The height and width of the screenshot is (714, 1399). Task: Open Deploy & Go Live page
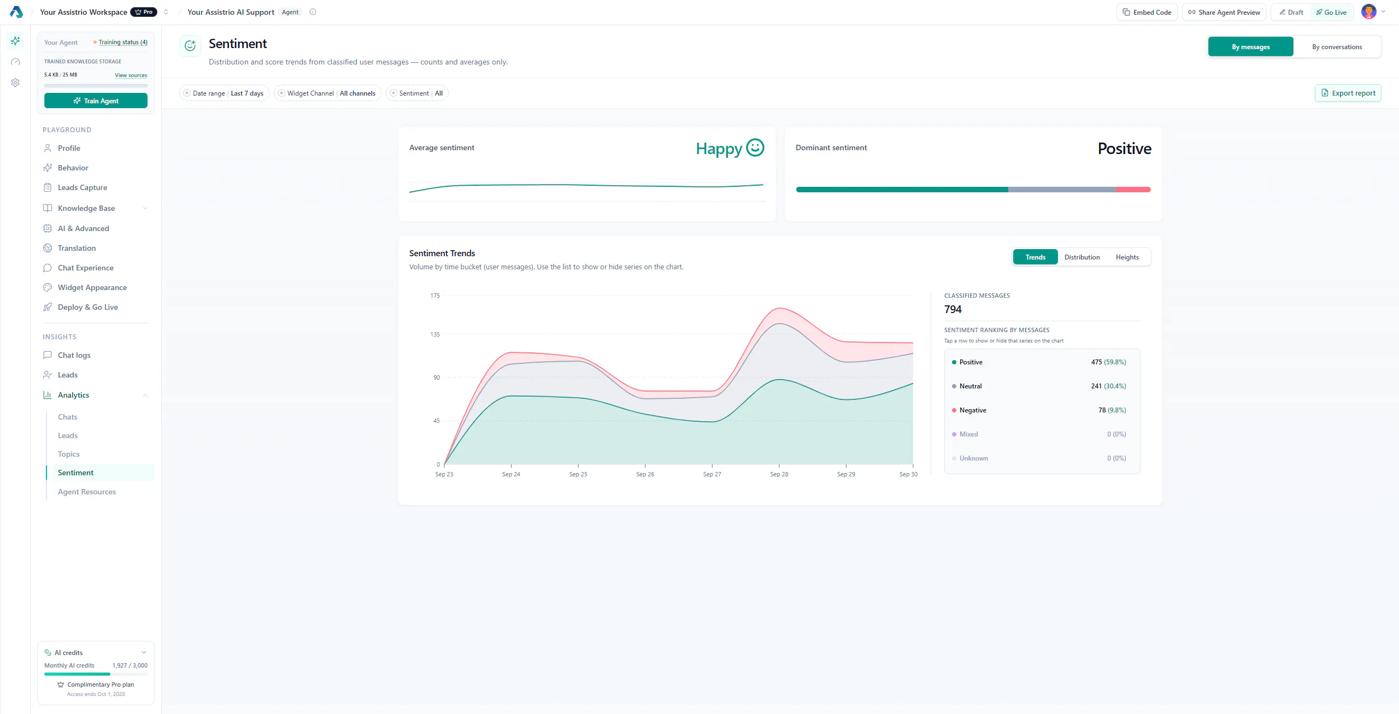[x=96, y=307]
